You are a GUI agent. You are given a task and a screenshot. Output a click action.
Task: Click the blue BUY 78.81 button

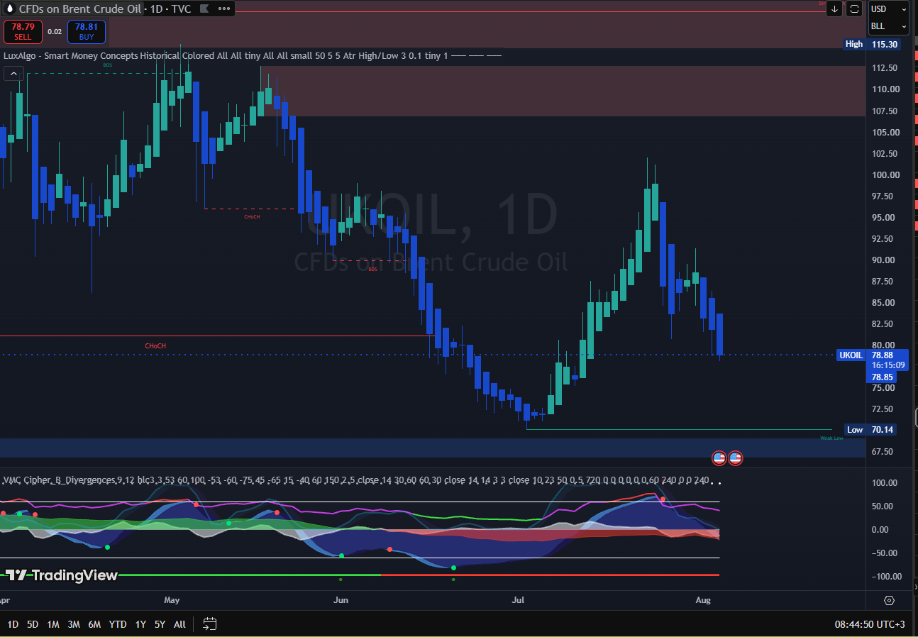coord(87,31)
